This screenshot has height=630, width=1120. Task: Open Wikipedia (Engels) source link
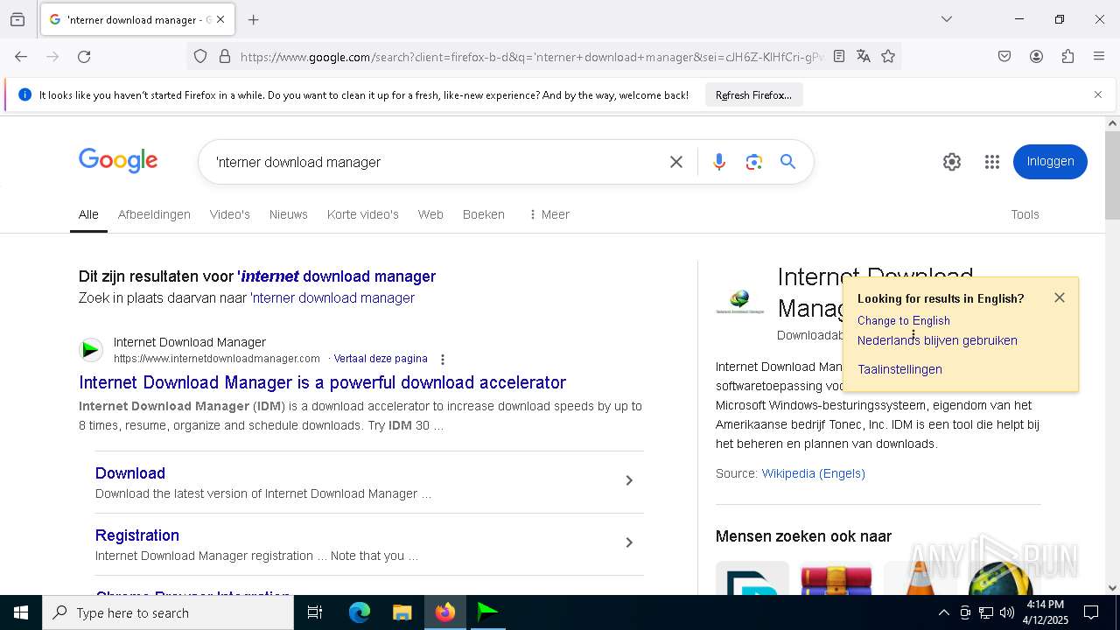click(813, 473)
